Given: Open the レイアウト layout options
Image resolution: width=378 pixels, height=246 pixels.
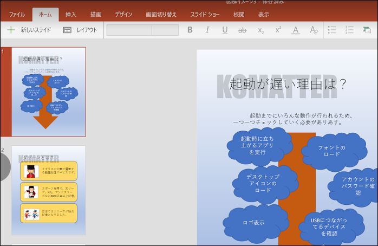Looking at the screenshot, I should (x=80, y=30).
